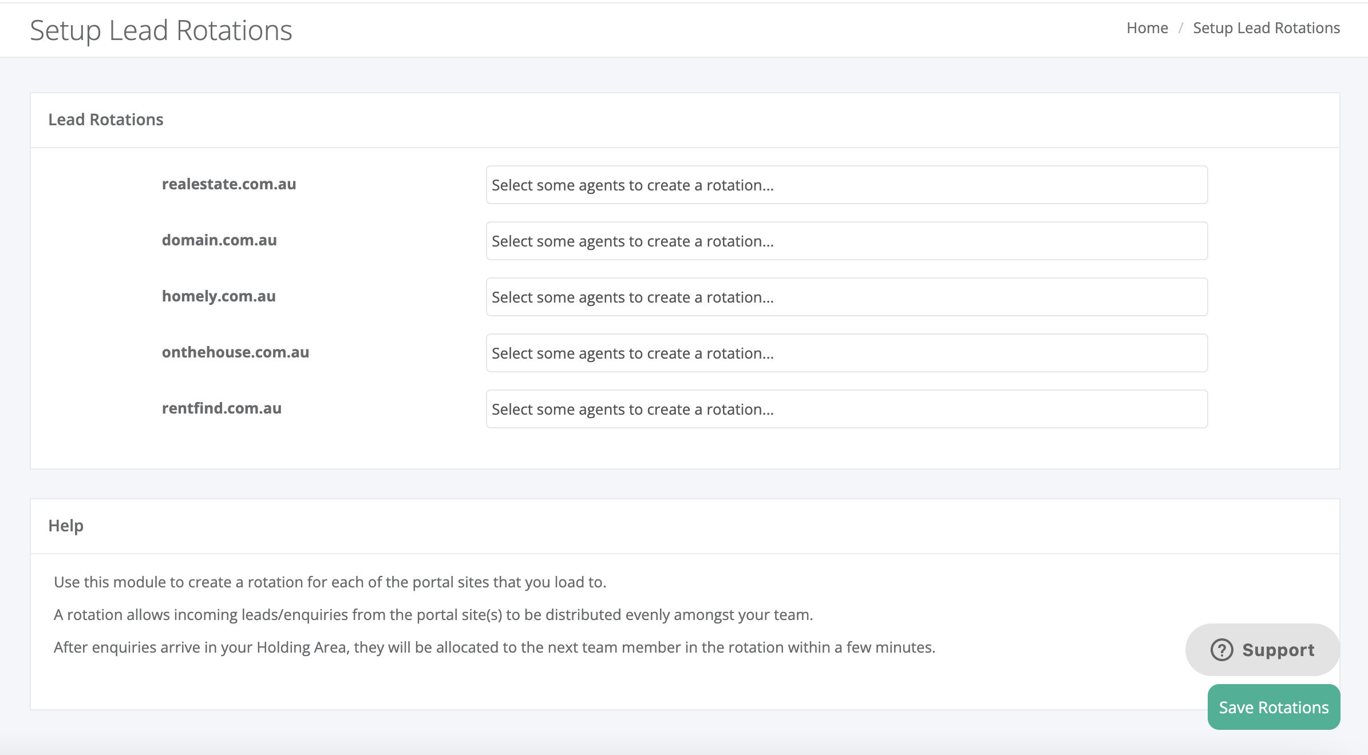Open the realestate.com.au agents selector
1368x755 pixels.
click(846, 185)
